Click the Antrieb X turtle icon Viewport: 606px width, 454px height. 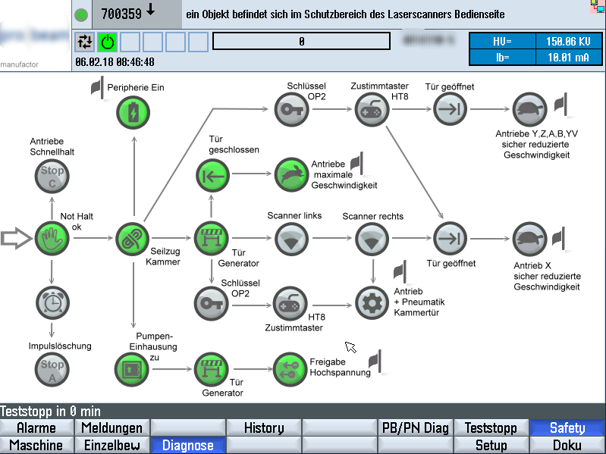tap(529, 239)
